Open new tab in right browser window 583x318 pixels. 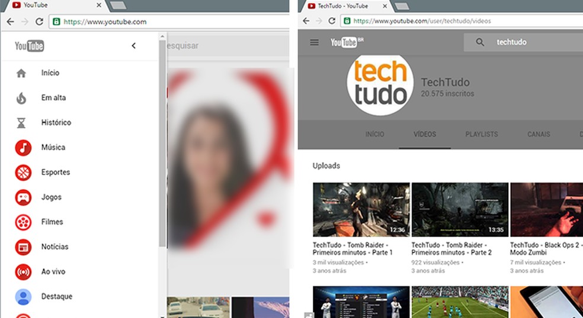(402, 6)
